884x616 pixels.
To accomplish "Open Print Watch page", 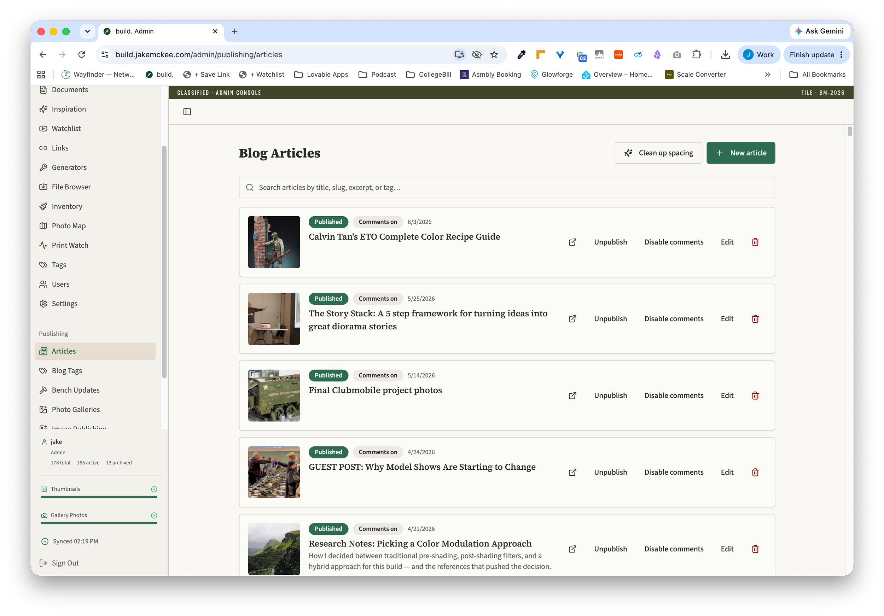I will [x=95, y=246].
